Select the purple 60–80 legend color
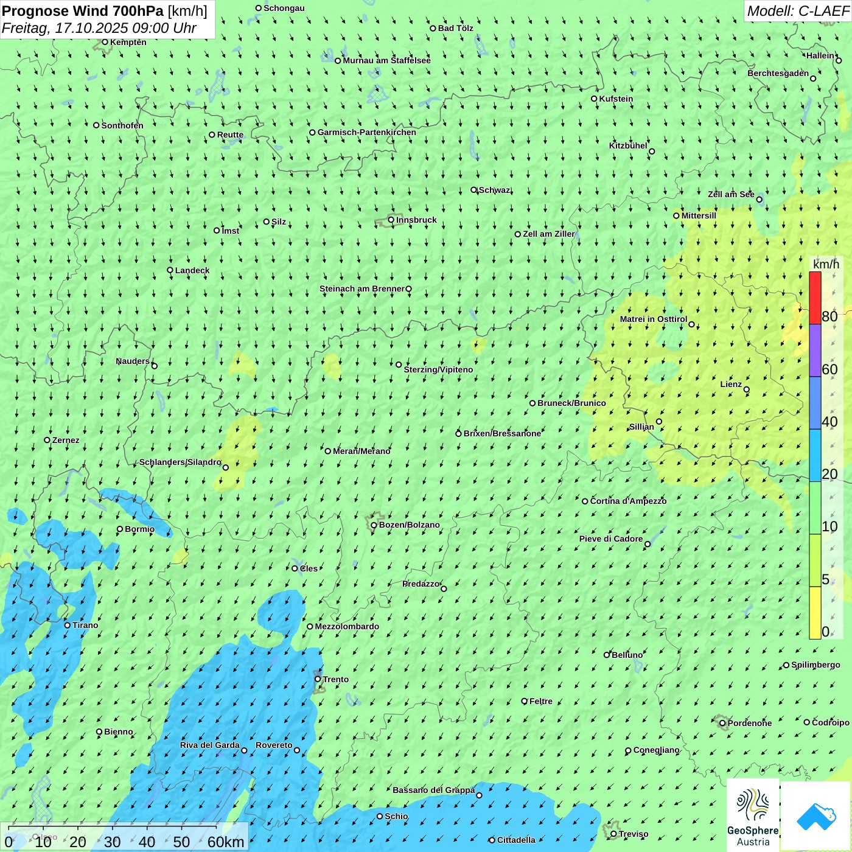The image size is (852, 852). [815, 351]
